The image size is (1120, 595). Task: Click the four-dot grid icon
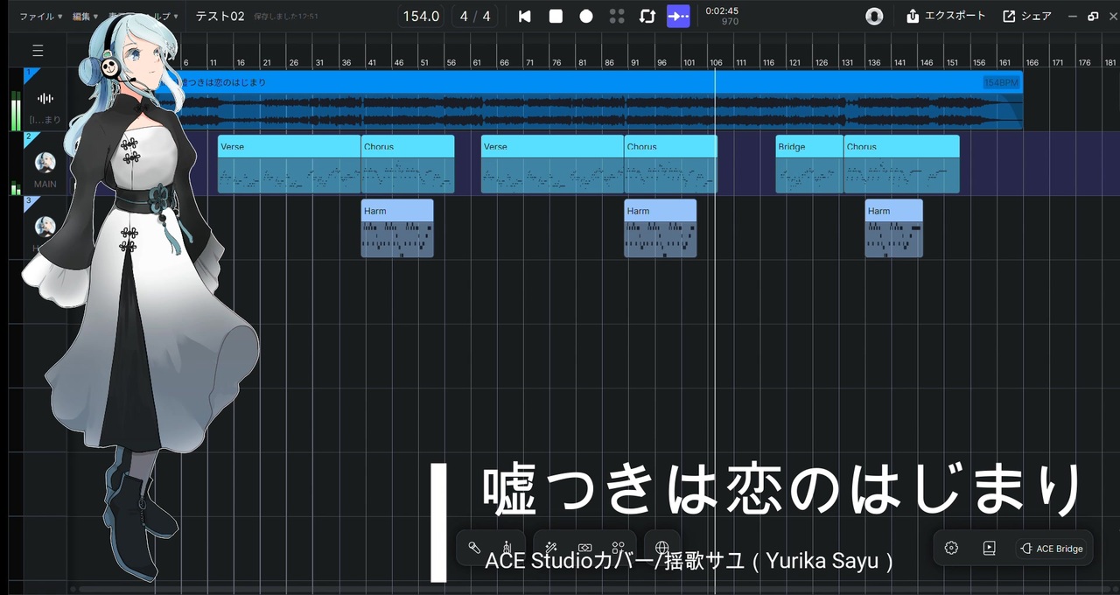(x=617, y=17)
